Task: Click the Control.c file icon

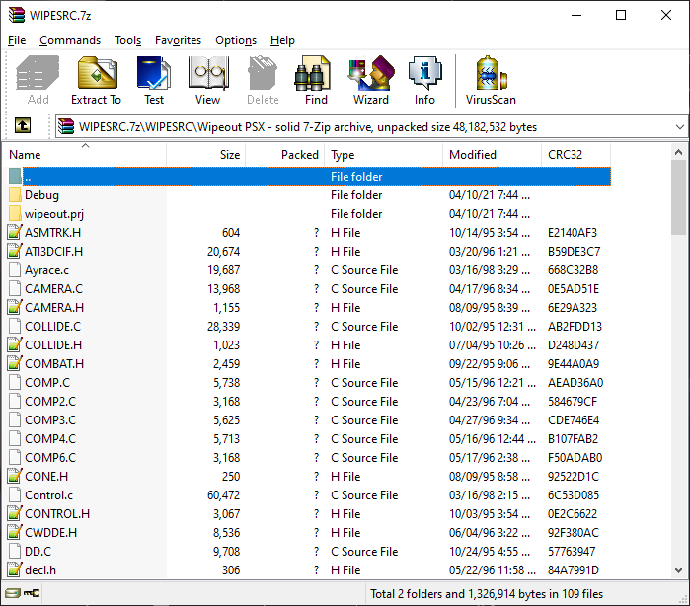Action: [15, 494]
